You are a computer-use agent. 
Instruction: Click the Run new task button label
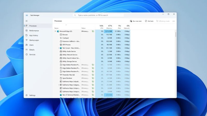click(x=137, y=21)
